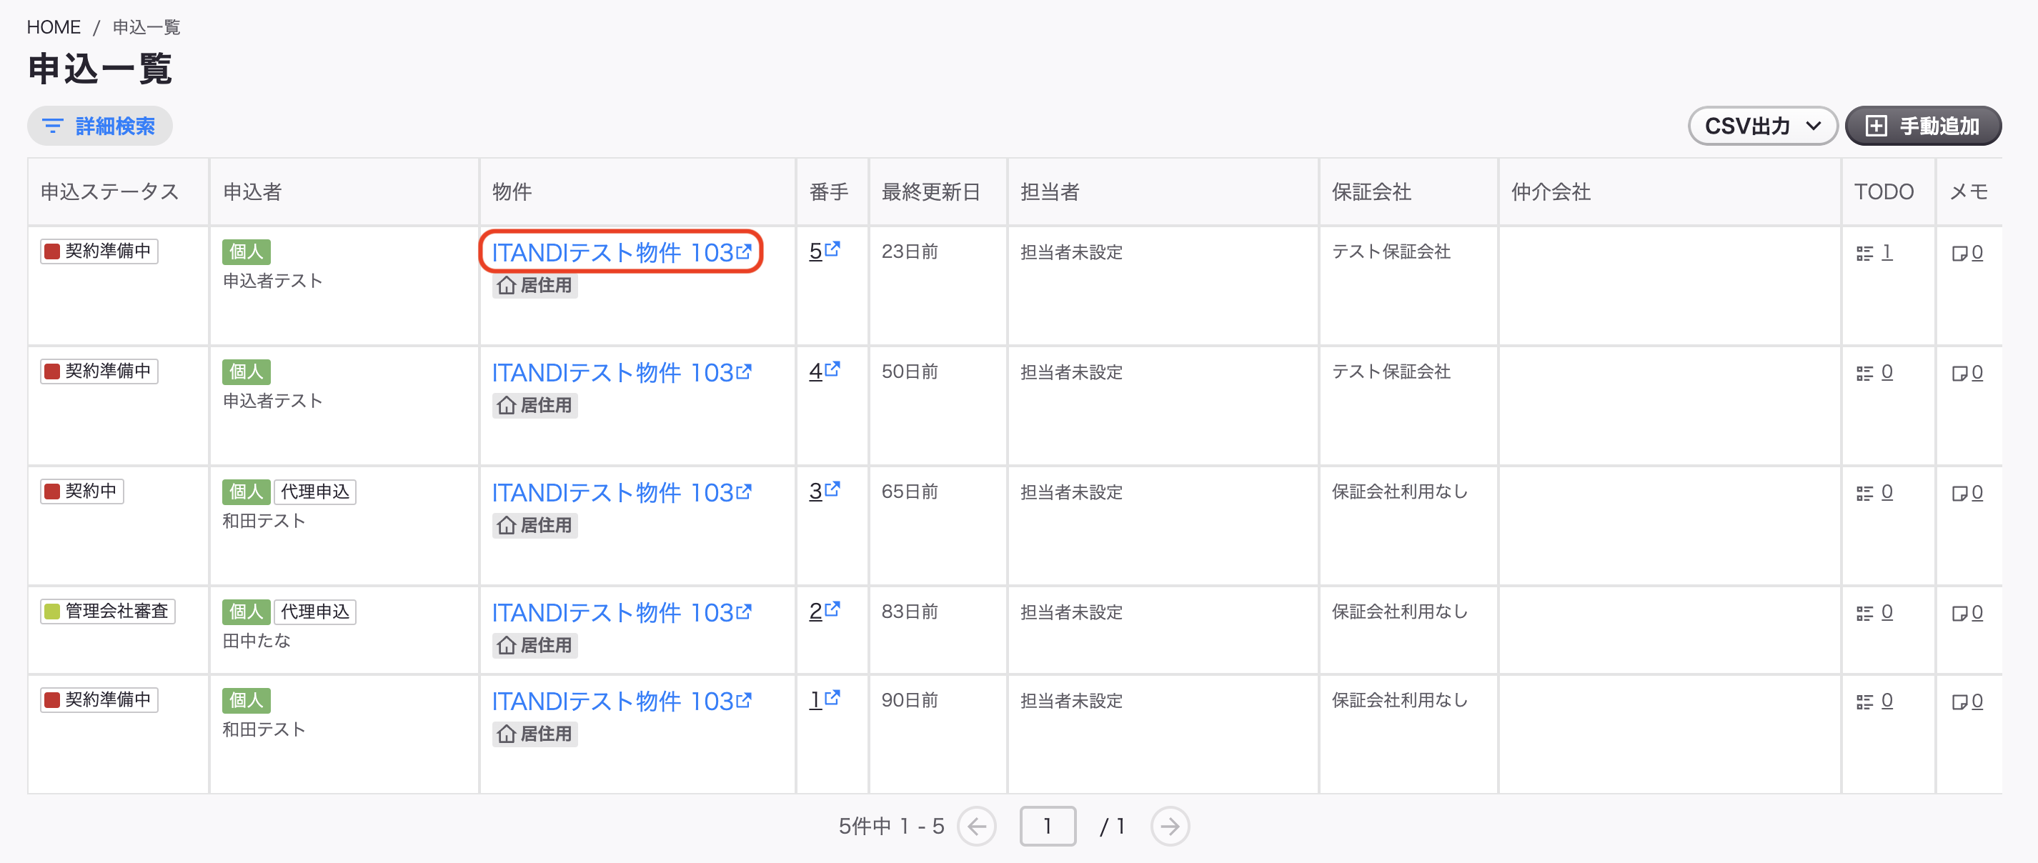Click the 契約準備中 status in the 23日前 row
This screenshot has height=863, width=2038.
100,251
